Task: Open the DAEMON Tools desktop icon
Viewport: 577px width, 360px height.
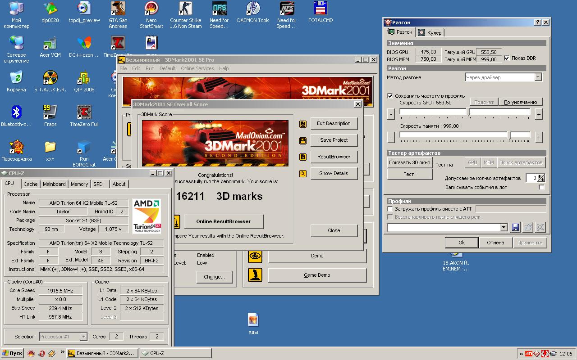Action: (253, 9)
